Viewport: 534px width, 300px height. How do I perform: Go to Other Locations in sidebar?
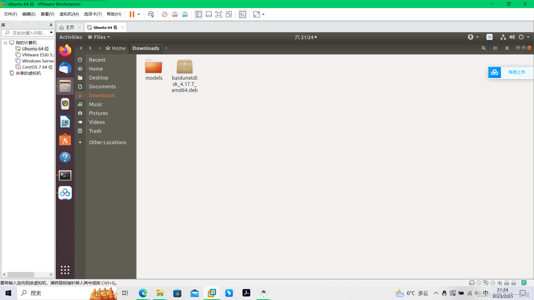pyautogui.click(x=107, y=142)
